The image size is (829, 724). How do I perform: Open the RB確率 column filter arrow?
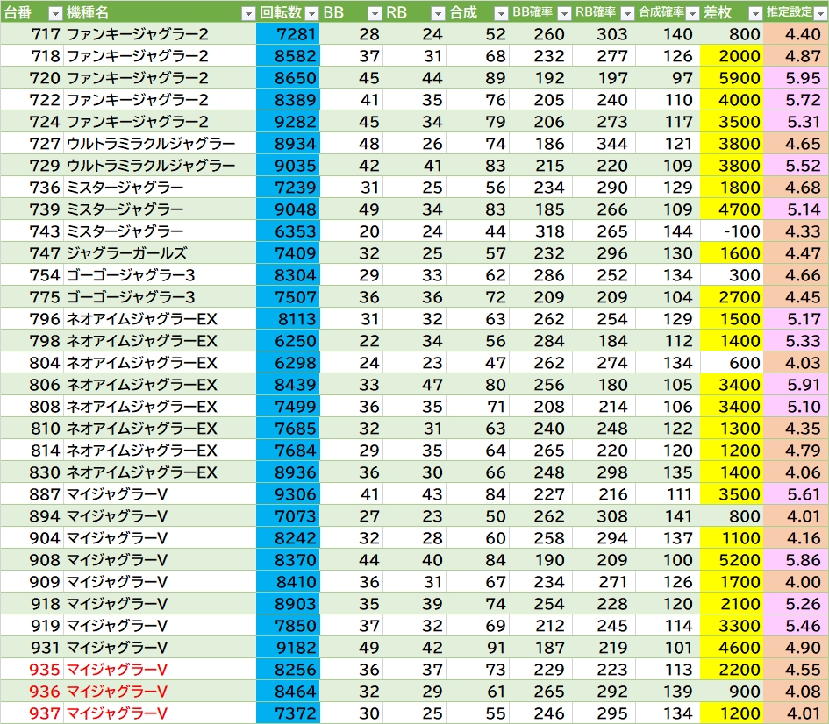pyautogui.click(x=627, y=14)
